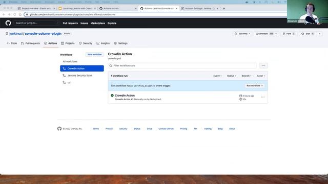Open repository Pull requests tab
Image resolution: width=328 pixels, height=184 pixels.
[30, 43]
